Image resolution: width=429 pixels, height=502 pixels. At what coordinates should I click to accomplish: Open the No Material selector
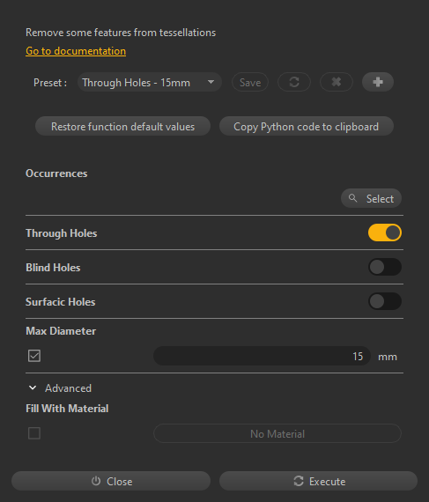277,433
